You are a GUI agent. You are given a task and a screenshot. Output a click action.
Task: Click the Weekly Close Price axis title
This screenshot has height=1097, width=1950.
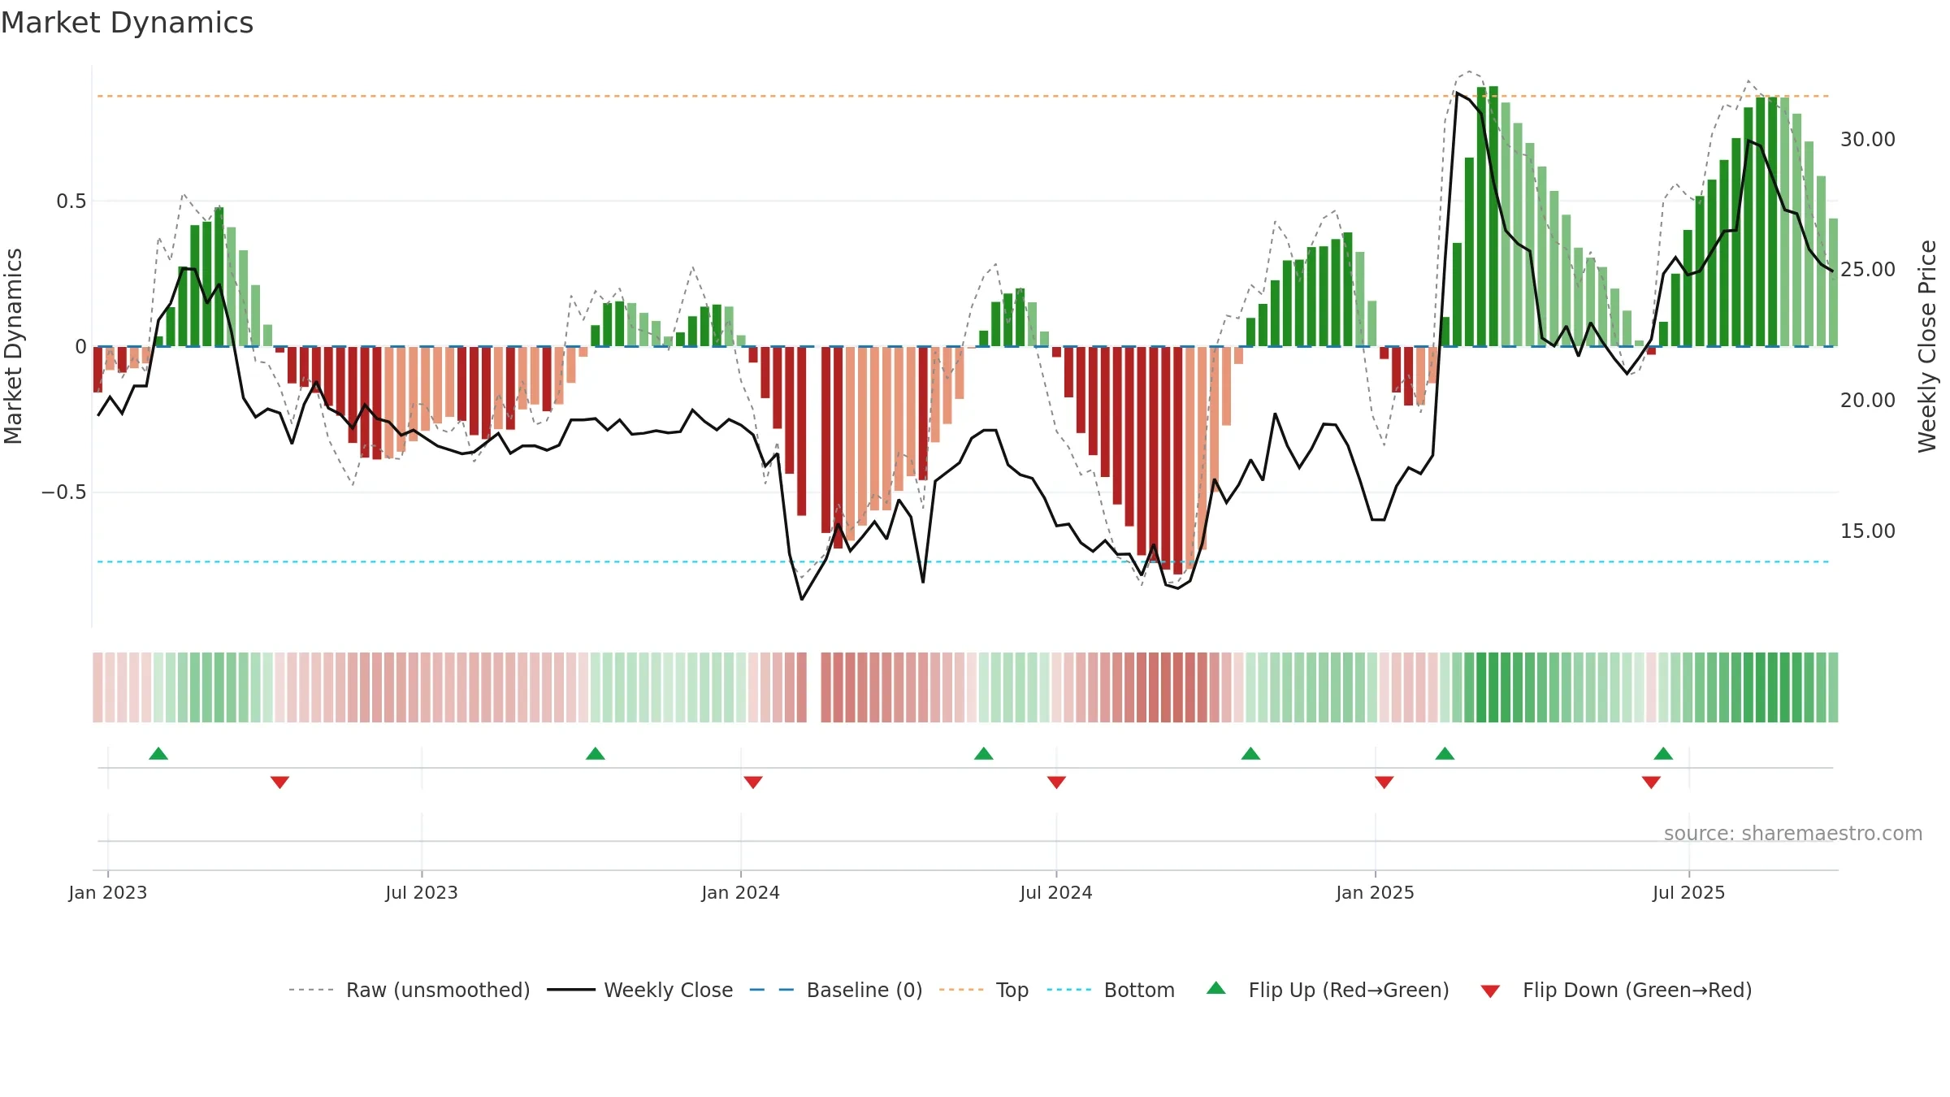click(1928, 346)
